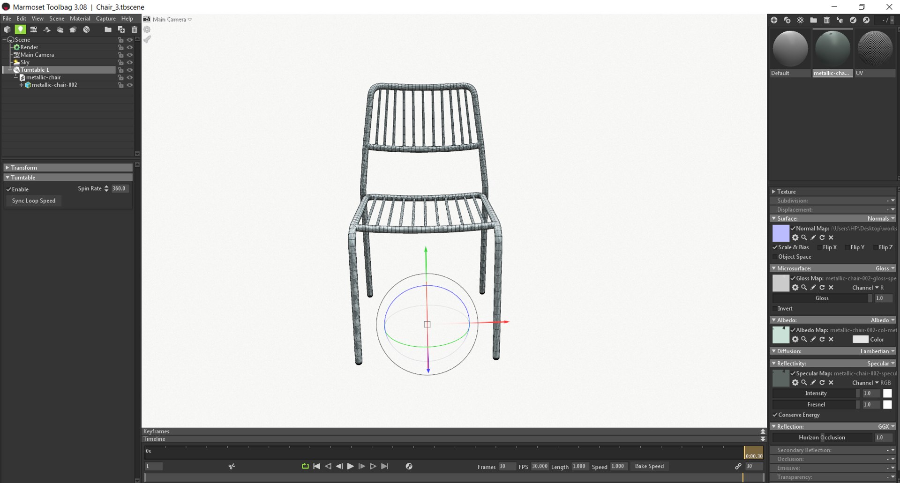
Task: Expand metallic-chair-002 tree node
Action: (21, 85)
